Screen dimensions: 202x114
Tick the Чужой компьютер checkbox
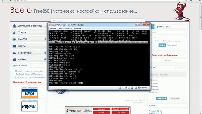pos(163,41)
